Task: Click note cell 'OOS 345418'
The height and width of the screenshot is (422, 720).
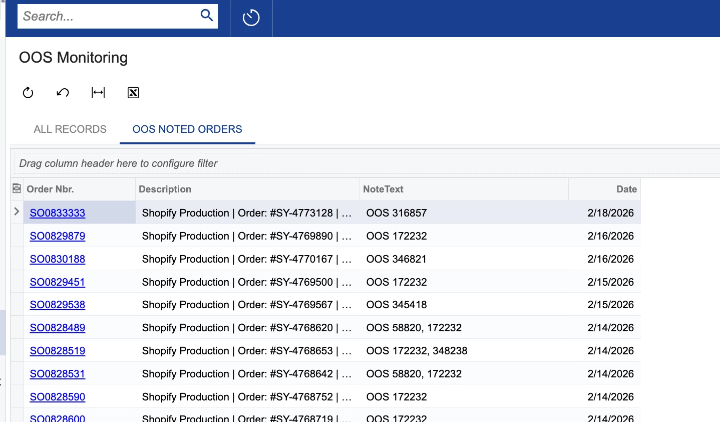Action: 464,305
